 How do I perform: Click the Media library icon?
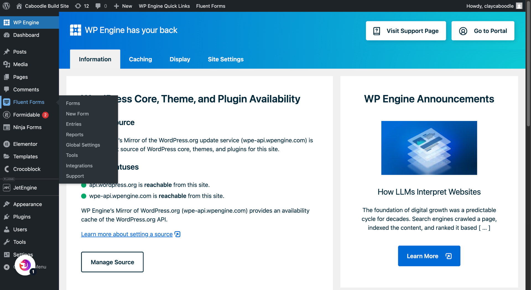pyautogui.click(x=7, y=64)
